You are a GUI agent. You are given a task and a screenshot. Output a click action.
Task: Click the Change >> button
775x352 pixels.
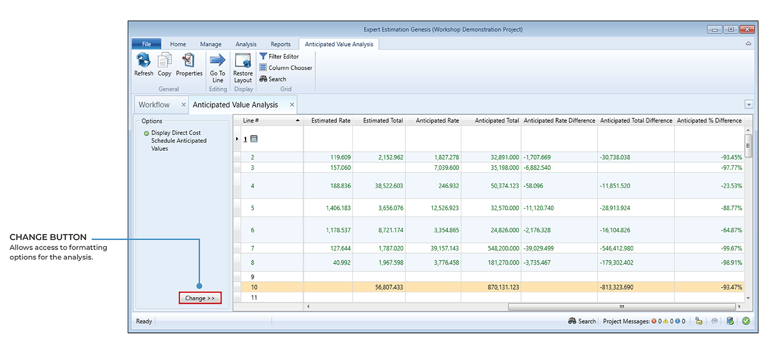click(x=200, y=298)
